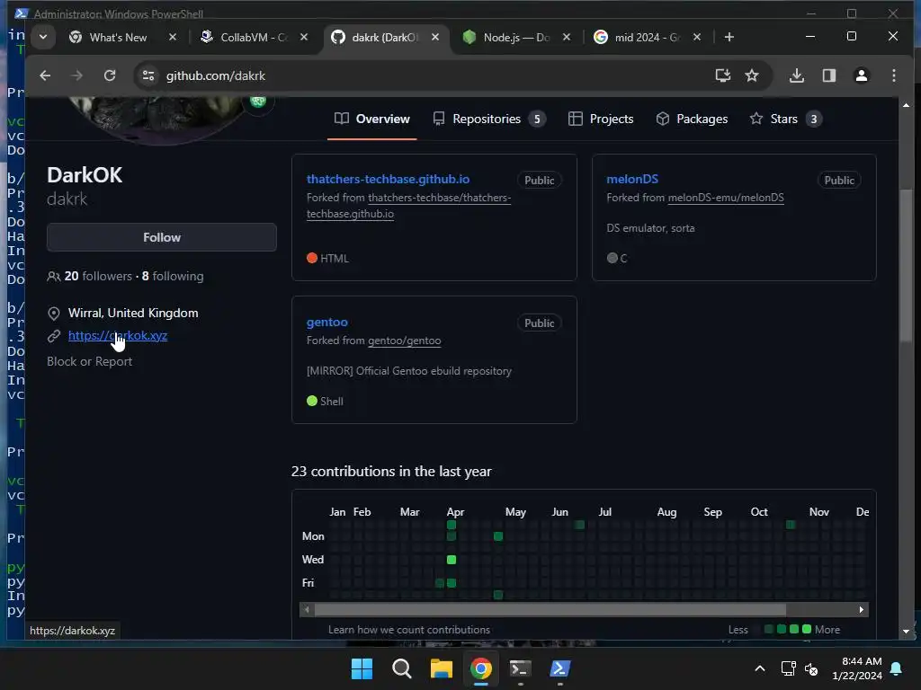The height and width of the screenshot is (690, 921).
Task: Click the forward navigation arrow
Action: (x=77, y=75)
